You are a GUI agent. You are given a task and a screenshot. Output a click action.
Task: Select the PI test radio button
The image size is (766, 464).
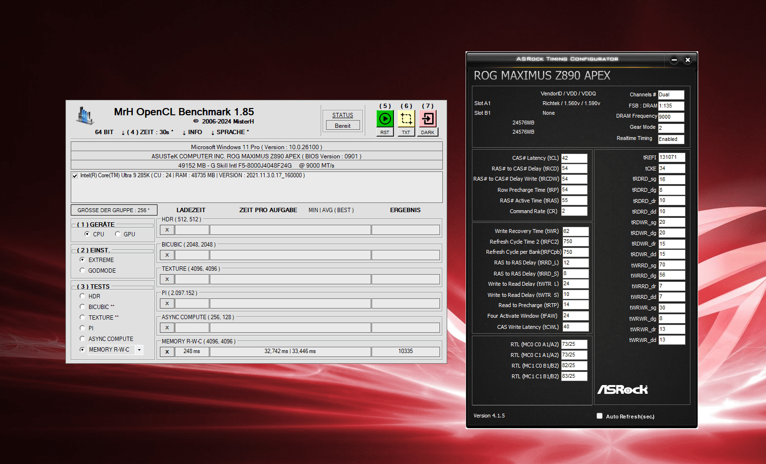point(82,328)
